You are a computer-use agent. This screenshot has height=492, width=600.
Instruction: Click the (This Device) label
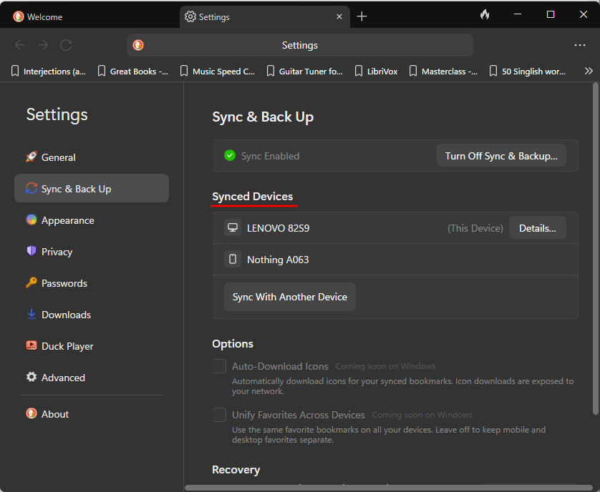475,228
